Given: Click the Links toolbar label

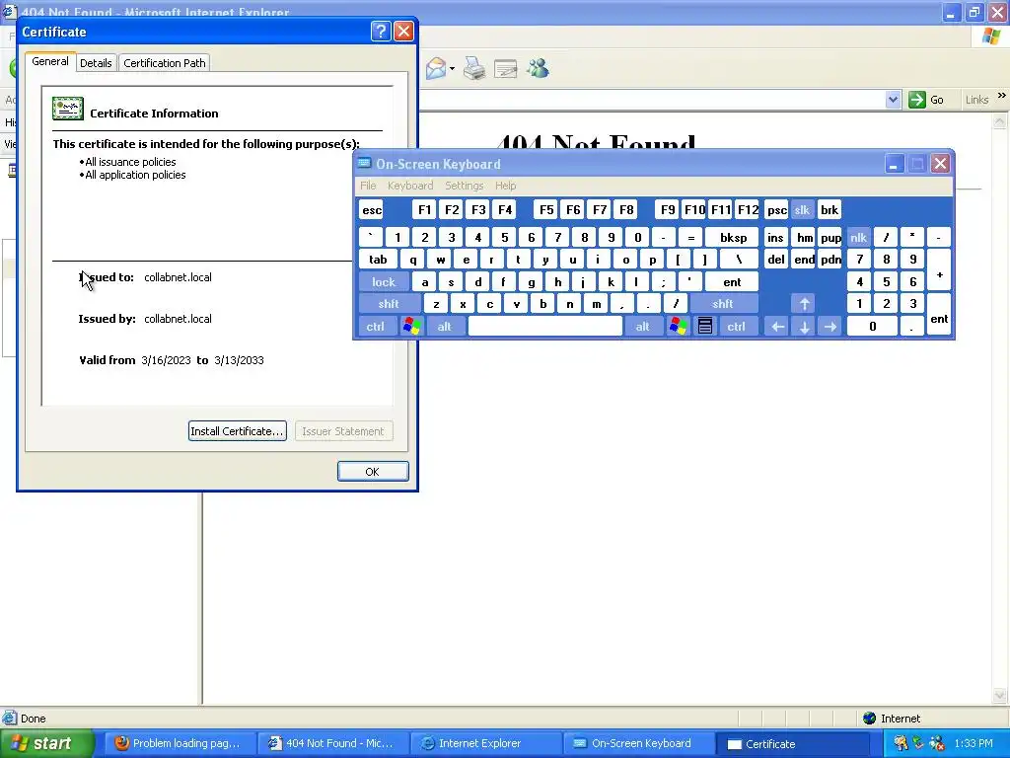Looking at the screenshot, I should pyautogui.click(x=976, y=100).
